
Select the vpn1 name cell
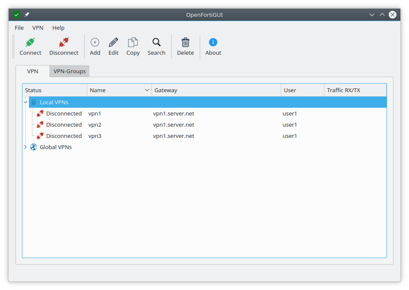pos(94,114)
